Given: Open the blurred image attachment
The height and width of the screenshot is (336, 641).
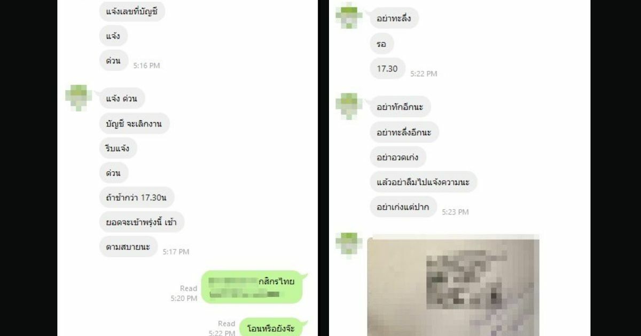Looking at the screenshot, I should (453, 285).
